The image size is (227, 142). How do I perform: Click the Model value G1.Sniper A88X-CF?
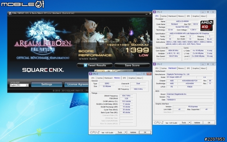pos(181,77)
